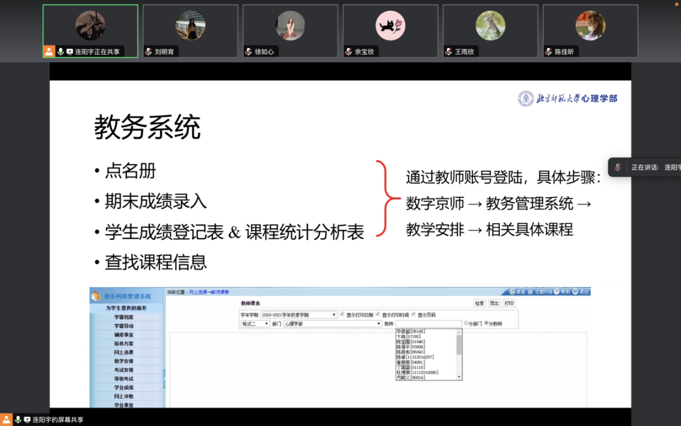The height and width of the screenshot is (426, 681).
Task: Click 陈佳昕's muted microphone icon
Action: 549,52
